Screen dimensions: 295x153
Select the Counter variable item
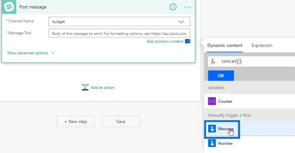(250, 101)
